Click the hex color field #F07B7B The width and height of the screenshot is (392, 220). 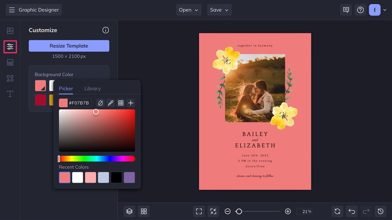coord(79,103)
